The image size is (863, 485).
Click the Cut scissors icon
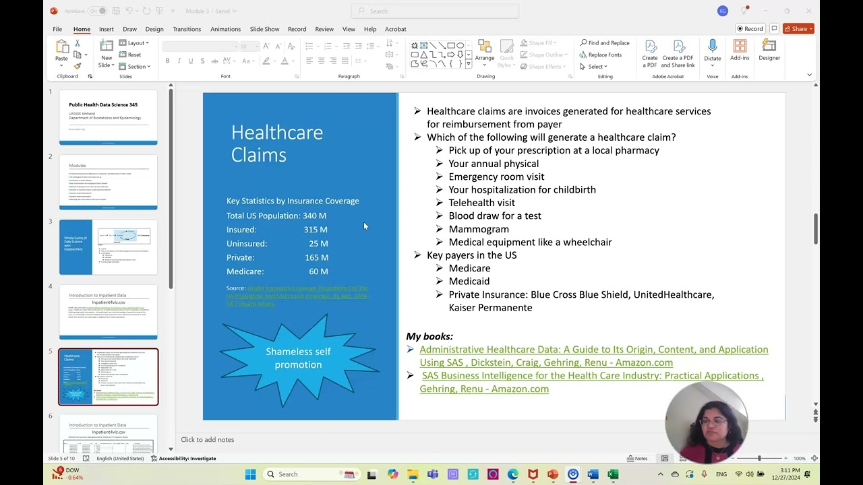77,43
